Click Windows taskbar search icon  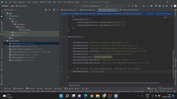(x=67, y=96)
